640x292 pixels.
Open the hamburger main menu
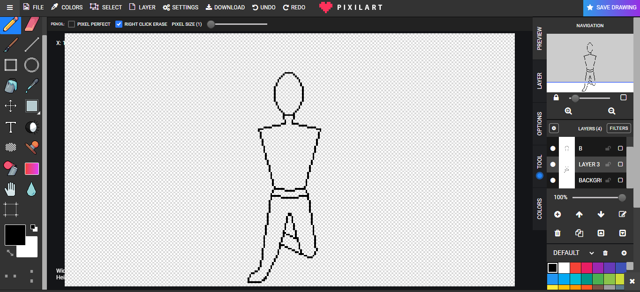[x=10, y=7]
